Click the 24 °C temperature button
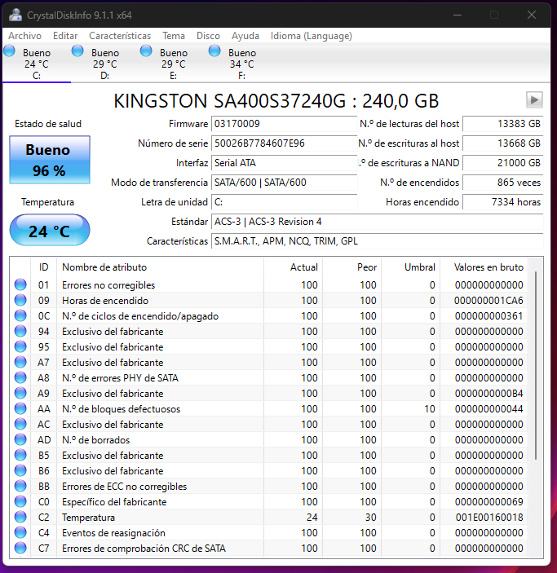 point(50,230)
